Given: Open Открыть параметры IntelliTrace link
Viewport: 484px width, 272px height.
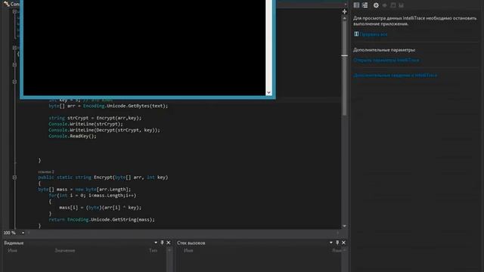Looking at the screenshot, I should (x=386, y=60).
